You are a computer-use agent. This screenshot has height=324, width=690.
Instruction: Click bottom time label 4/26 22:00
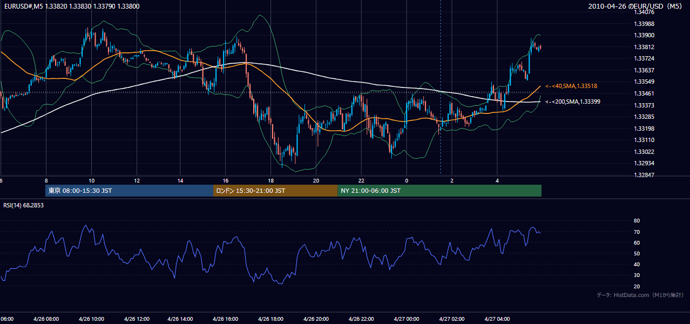click(361, 319)
